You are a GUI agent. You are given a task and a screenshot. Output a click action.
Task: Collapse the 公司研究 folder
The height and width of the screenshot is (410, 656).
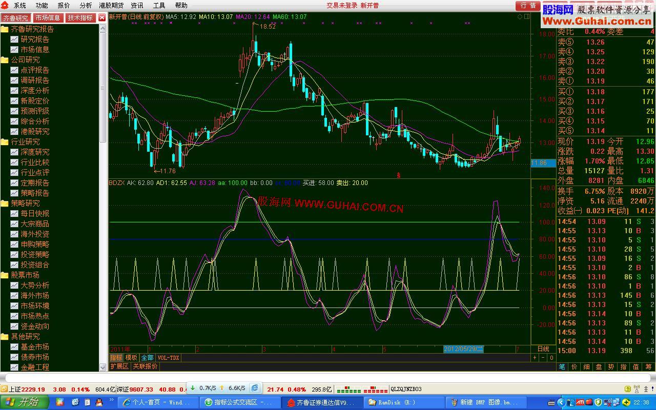(x=5, y=60)
